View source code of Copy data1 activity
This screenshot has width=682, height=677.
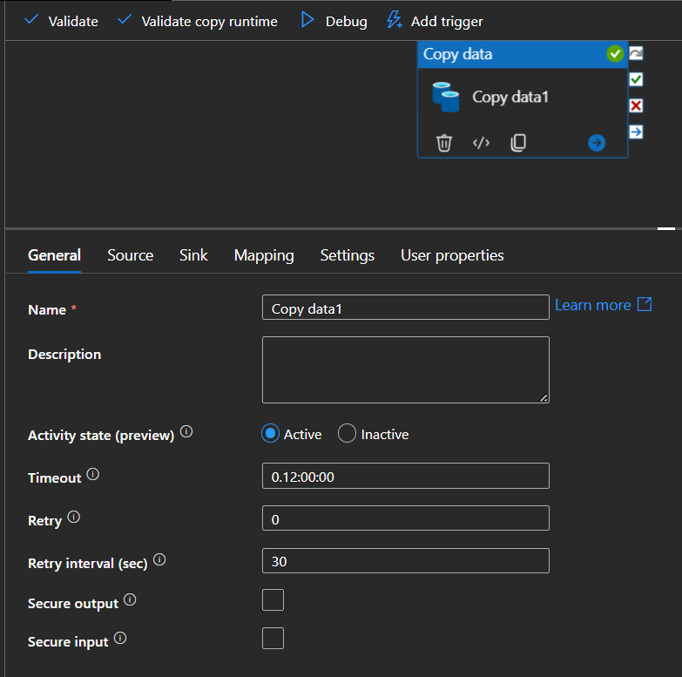481,143
